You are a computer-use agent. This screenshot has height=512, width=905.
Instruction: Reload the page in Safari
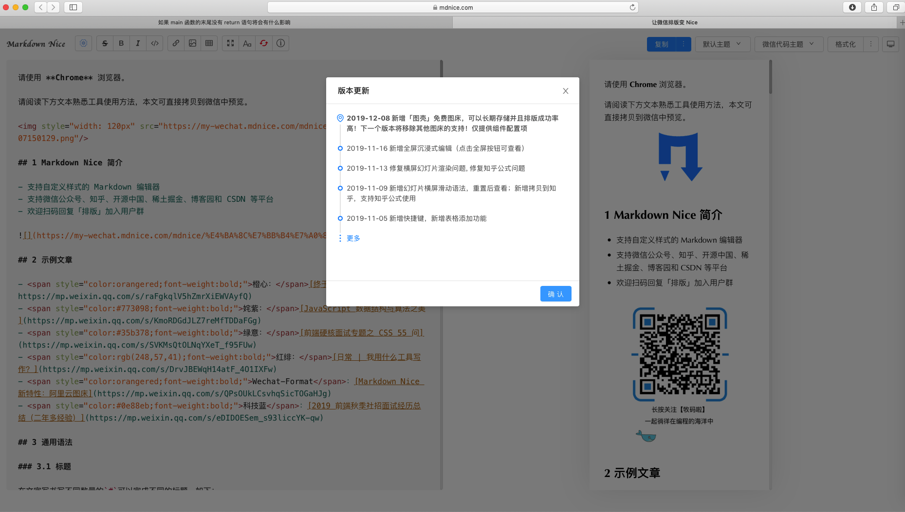pos(632,7)
